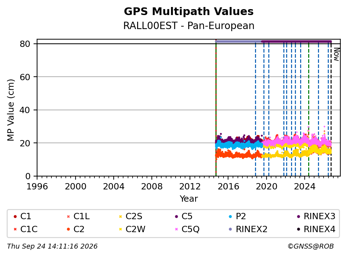
Task: Select the blue P2 legend entry
Action: (237, 216)
